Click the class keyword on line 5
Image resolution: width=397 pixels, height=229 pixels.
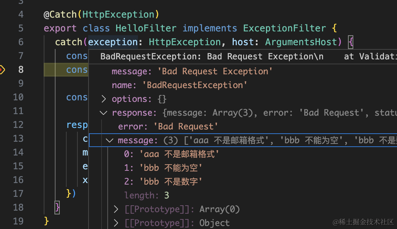coord(96,28)
